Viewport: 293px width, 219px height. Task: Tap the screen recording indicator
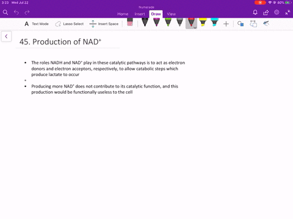260,2
